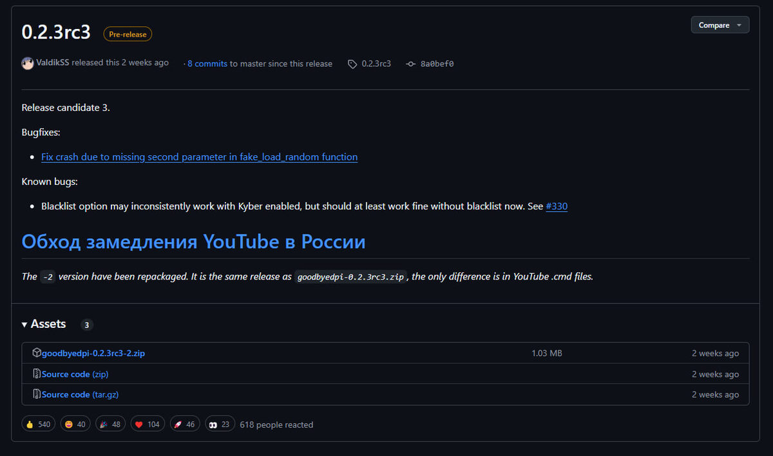This screenshot has width=773, height=456.
Task: Click 'Release candidate 3.' text
Action: tap(66, 108)
